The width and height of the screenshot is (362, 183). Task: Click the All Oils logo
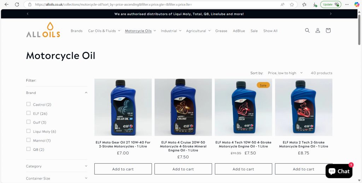(43, 30)
